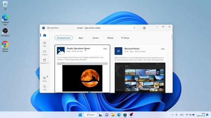Image resolution: width=211 pixels, height=118 pixels.
Task: Open the Recycle Bin desktop icon
Action: click(x=5, y=5)
